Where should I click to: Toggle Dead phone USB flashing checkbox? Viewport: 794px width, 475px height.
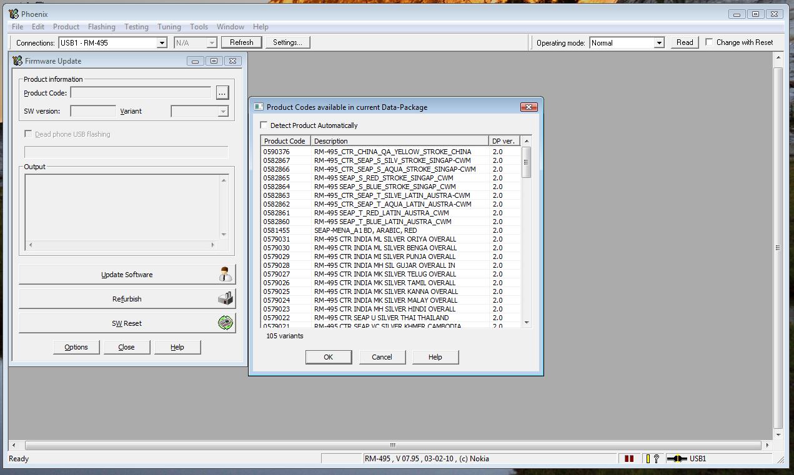click(28, 134)
